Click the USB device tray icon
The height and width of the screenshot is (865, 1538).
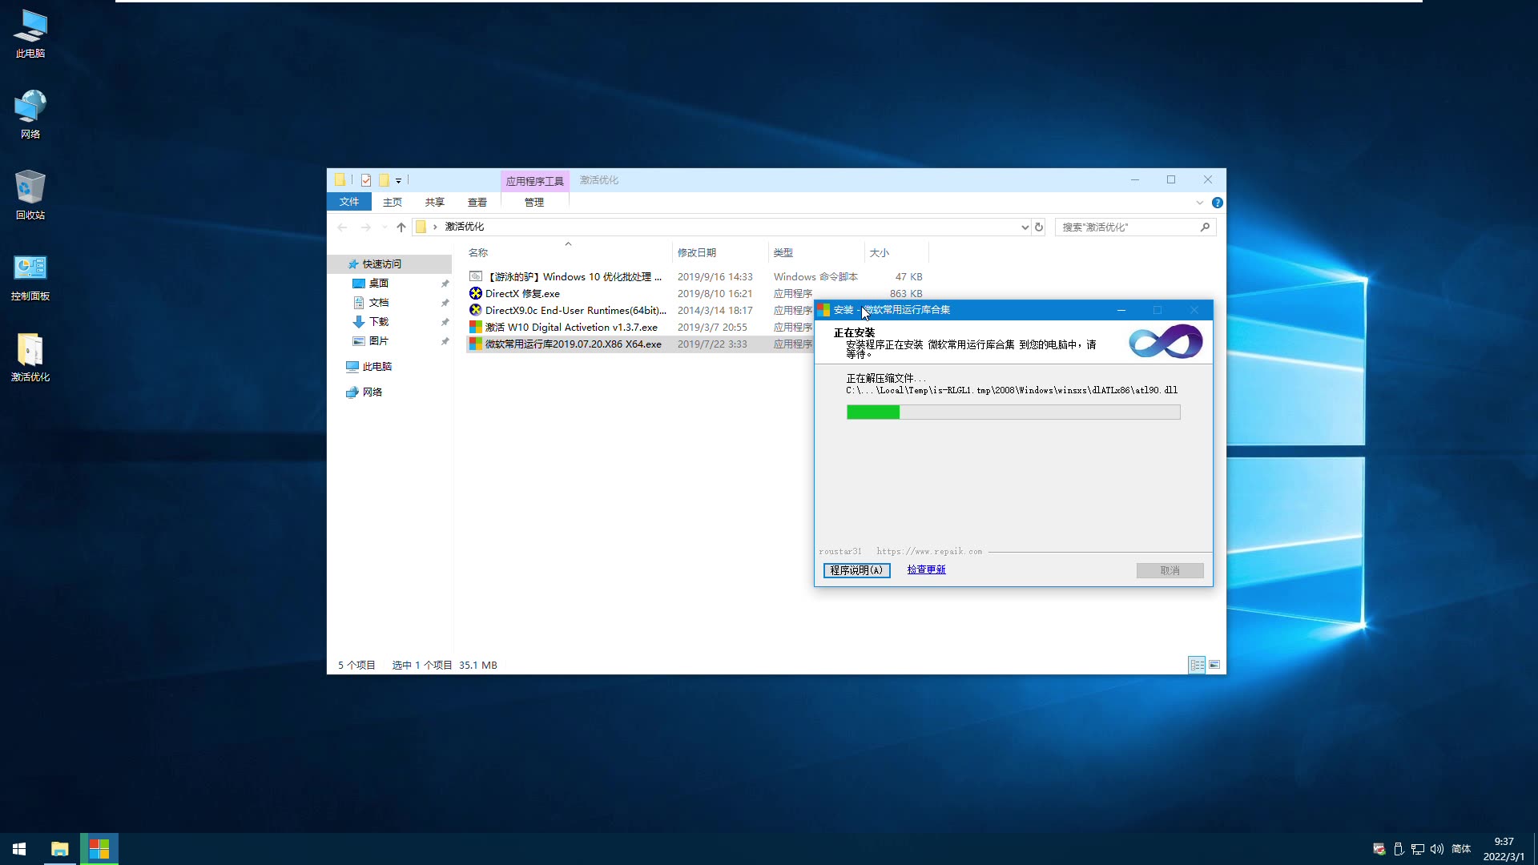click(x=1399, y=849)
